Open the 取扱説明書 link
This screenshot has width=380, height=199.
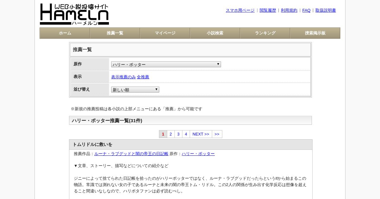point(326,10)
